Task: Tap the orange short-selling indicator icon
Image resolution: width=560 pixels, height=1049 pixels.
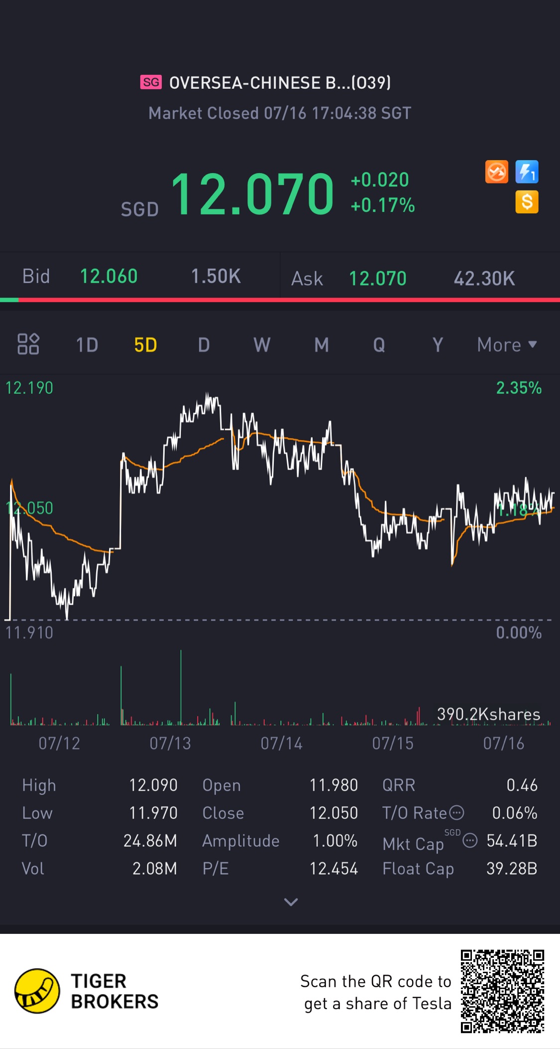Action: (x=497, y=172)
